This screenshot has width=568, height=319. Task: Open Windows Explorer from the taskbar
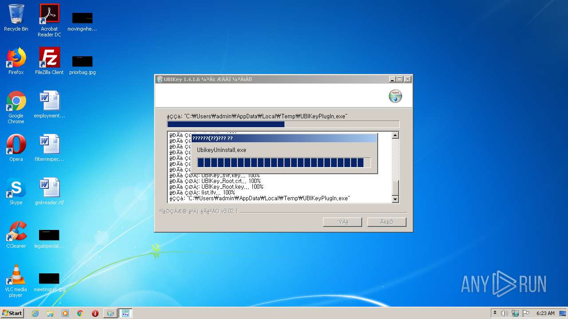click(x=50, y=313)
